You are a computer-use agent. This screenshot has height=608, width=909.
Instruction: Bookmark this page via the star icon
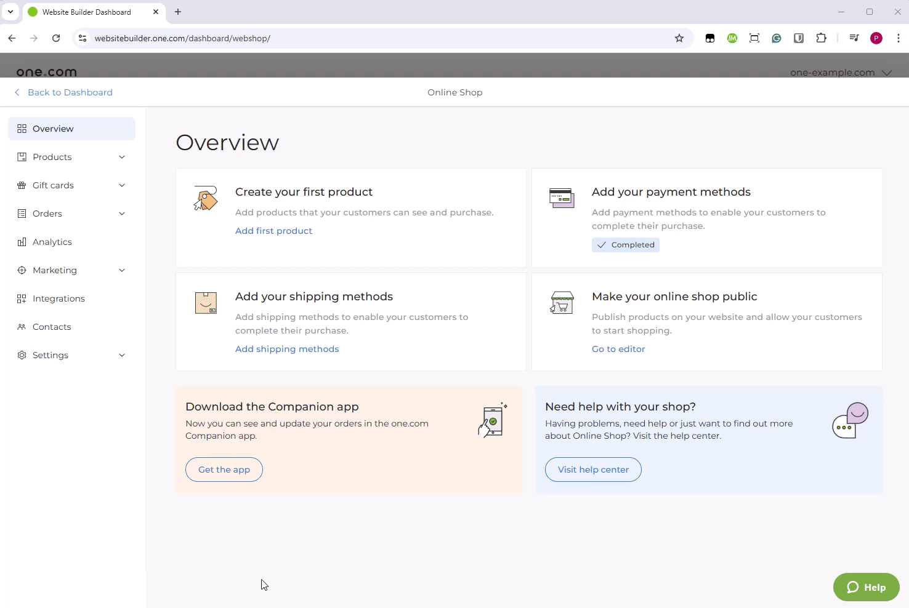[679, 38]
